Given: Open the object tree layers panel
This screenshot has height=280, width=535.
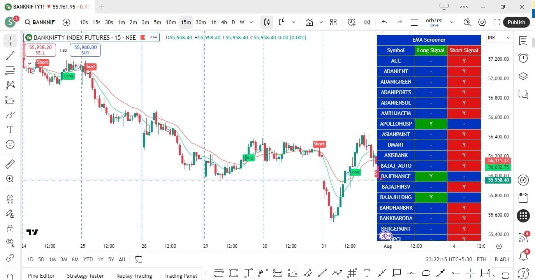Looking at the screenshot, I should point(523,76).
